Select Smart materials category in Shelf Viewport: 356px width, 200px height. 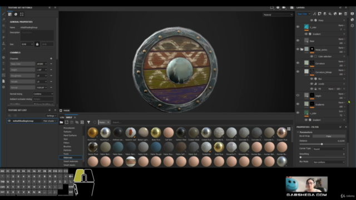tap(71, 161)
